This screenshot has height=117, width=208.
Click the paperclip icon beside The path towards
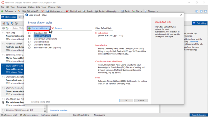(3, 102)
